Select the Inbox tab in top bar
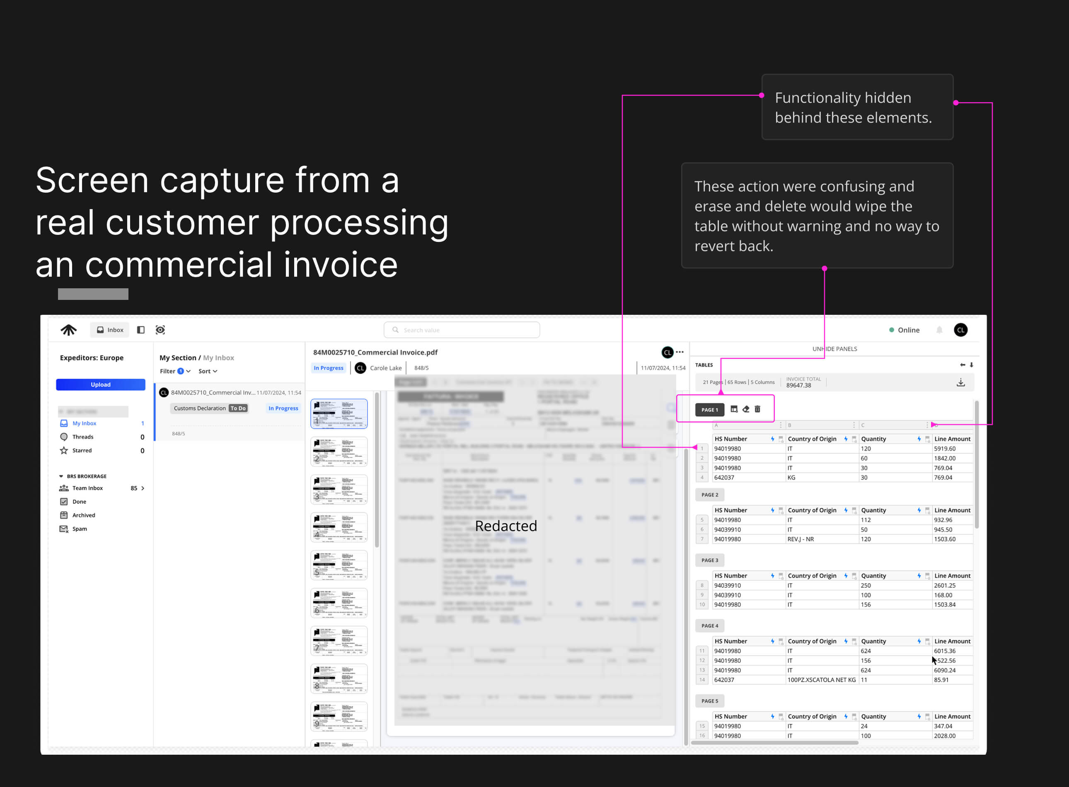The height and width of the screenshot is (787, 1069). pyautogui.click(x=110, y=330)
